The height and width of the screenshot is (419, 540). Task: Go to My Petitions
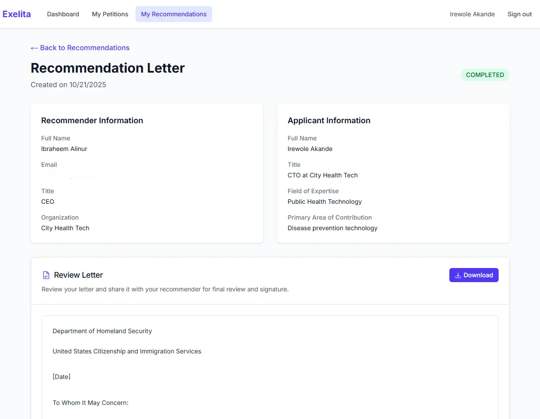(x=110, y=14)
